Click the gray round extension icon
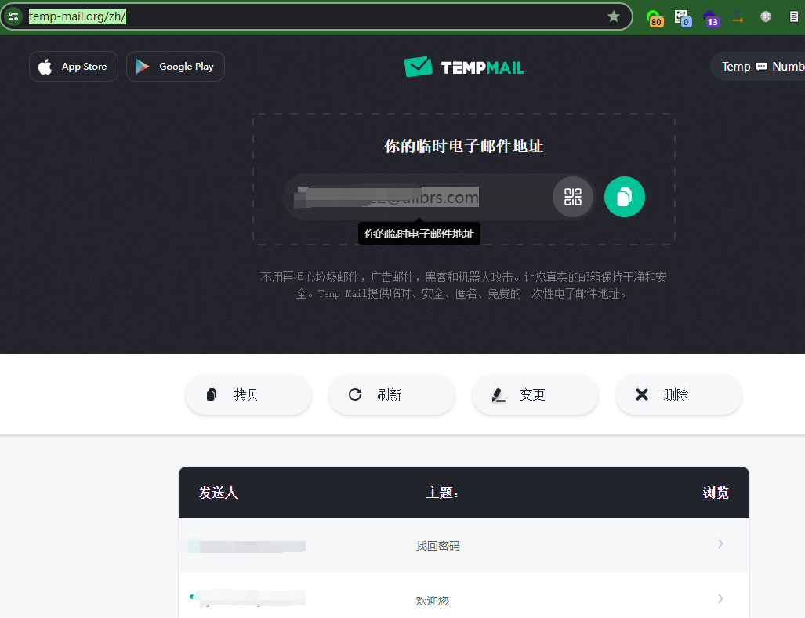Image resolution: width=805 pixels, height=618 pixels. click(x=766, y=16)
